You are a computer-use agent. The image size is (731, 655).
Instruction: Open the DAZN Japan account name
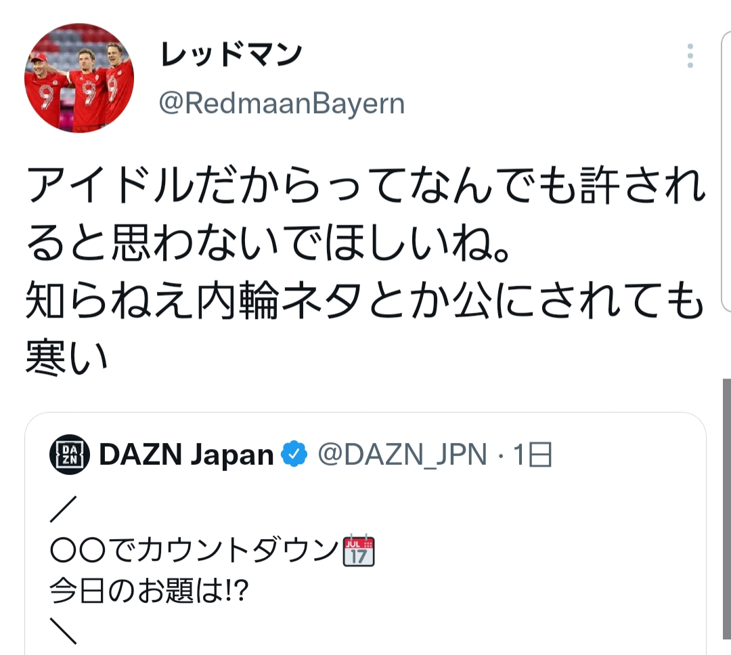(186, 455)
